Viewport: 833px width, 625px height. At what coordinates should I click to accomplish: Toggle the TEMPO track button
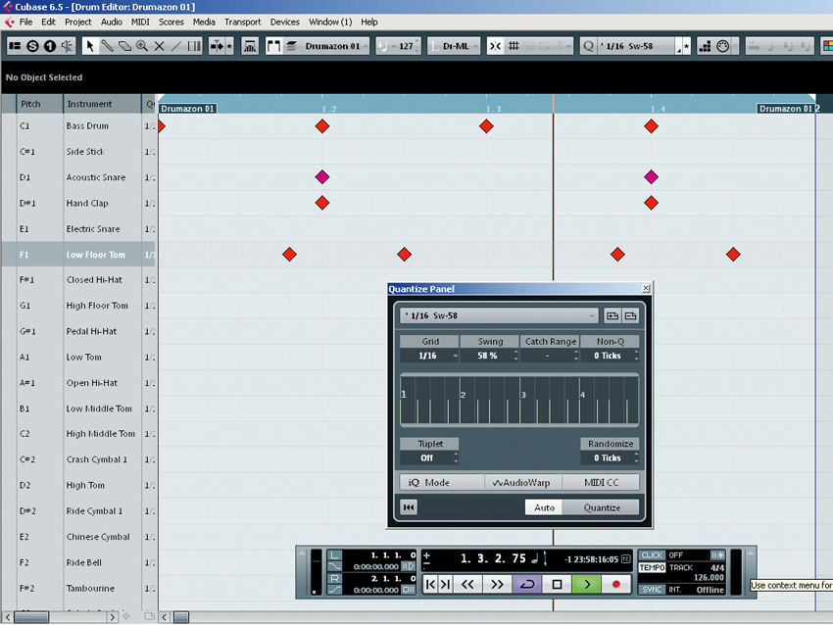click(652, 567)
